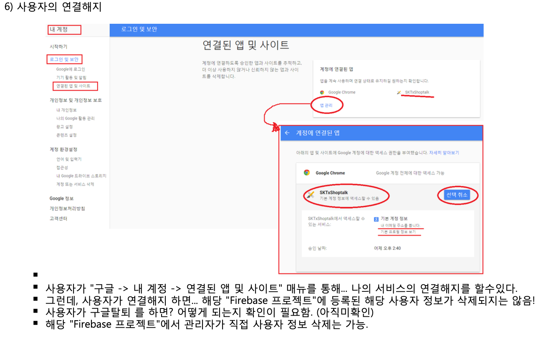Click SKTxShoptalk text in the upper card
Screen dimensions: 546x341
[417, 93]
